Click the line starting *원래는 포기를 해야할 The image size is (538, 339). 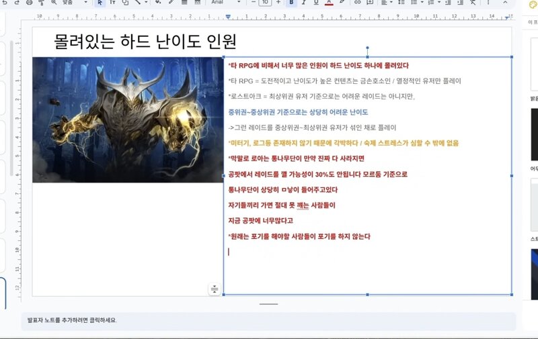pyautogui.click(x=299, y=236)
